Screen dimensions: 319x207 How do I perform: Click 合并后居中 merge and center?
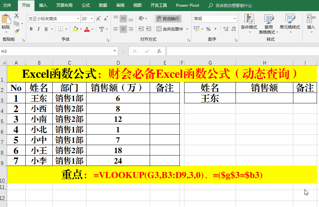[170, 29]
